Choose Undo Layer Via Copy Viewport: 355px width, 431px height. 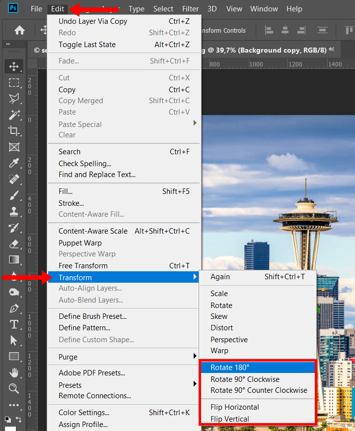click(124, 21)
